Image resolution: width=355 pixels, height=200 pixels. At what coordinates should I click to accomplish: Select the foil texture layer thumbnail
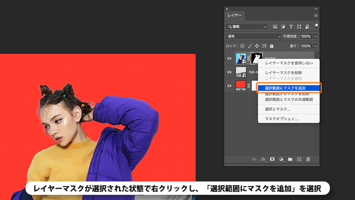[241, 72]
